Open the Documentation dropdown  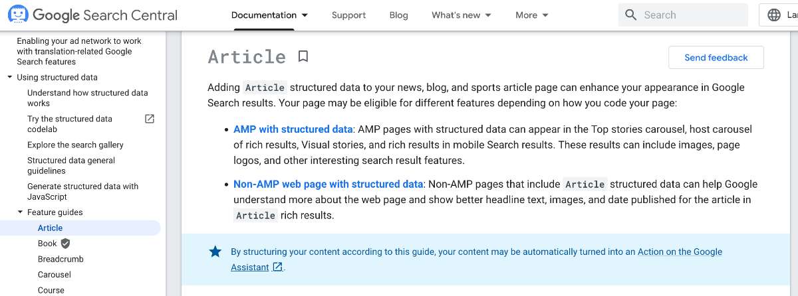coord(269,15)
